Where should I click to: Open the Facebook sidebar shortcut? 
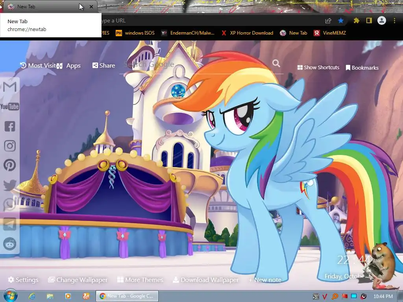(x=10, y=126)
